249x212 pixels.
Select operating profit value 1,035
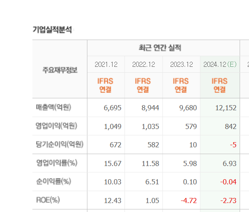point(151,126)
